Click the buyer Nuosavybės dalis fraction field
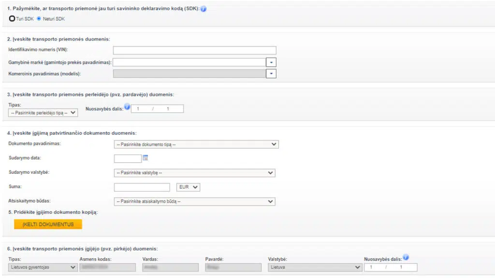This screenshot has width=495, height=278. [391, 267]
